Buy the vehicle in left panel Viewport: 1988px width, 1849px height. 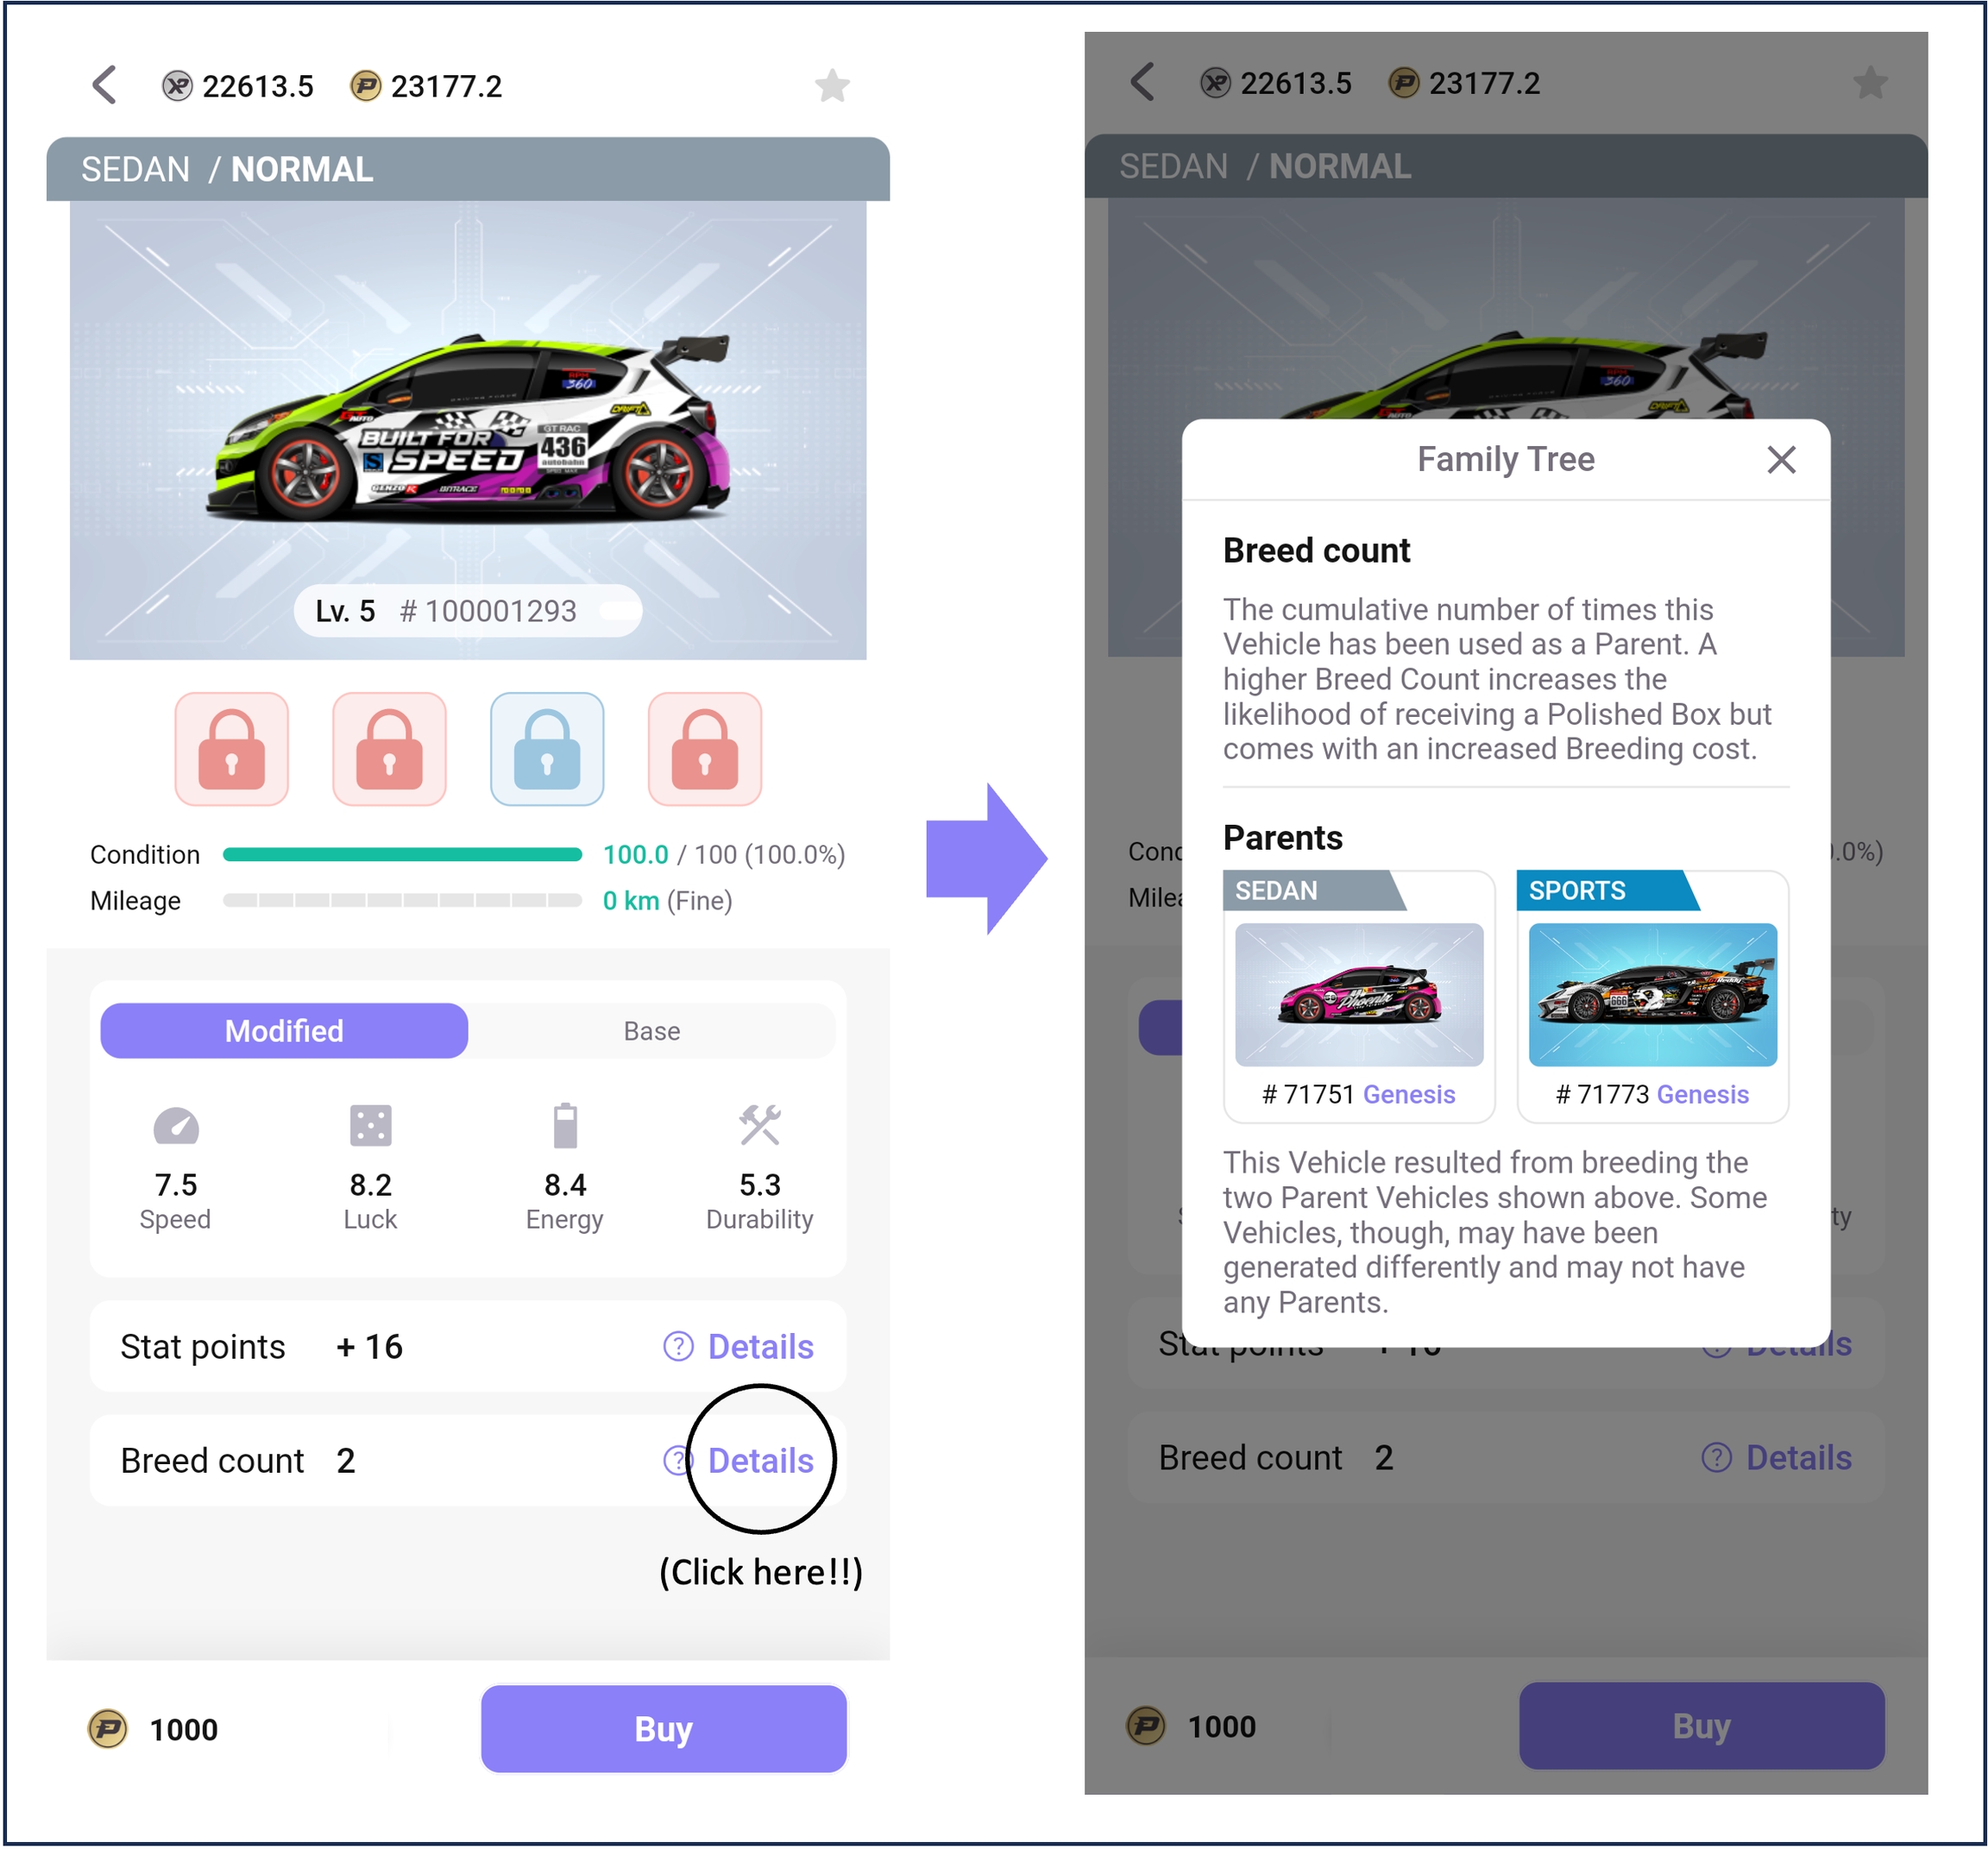664,1729
